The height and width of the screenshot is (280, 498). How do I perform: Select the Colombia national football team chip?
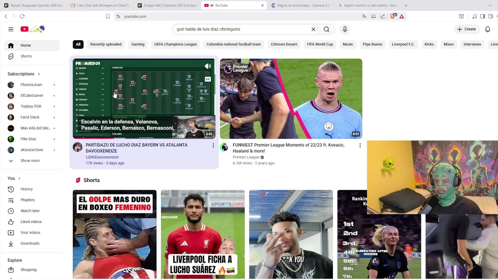pos(233,44)
